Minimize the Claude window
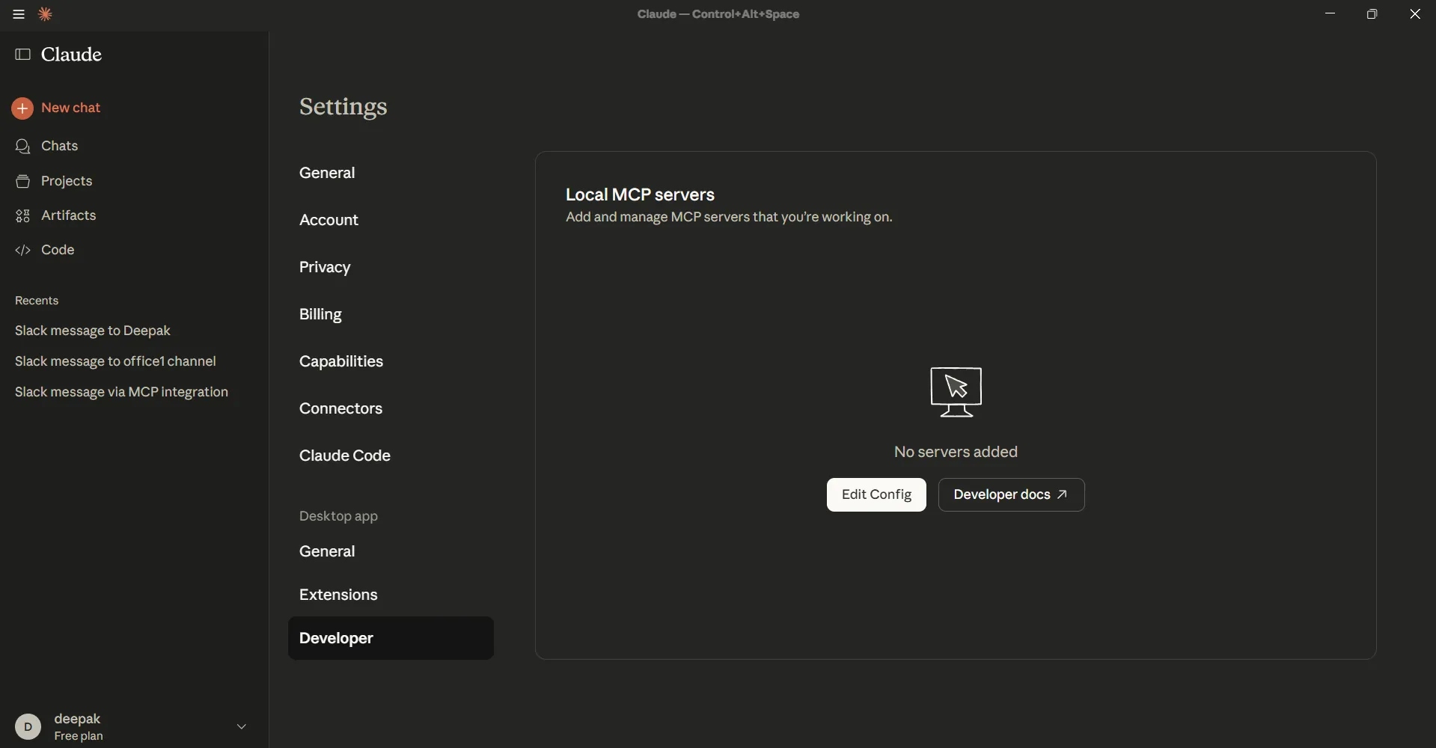Image resolution: width=1436 pixels, height=748 pixels. pyautogui.click(x=1330, y=14)
